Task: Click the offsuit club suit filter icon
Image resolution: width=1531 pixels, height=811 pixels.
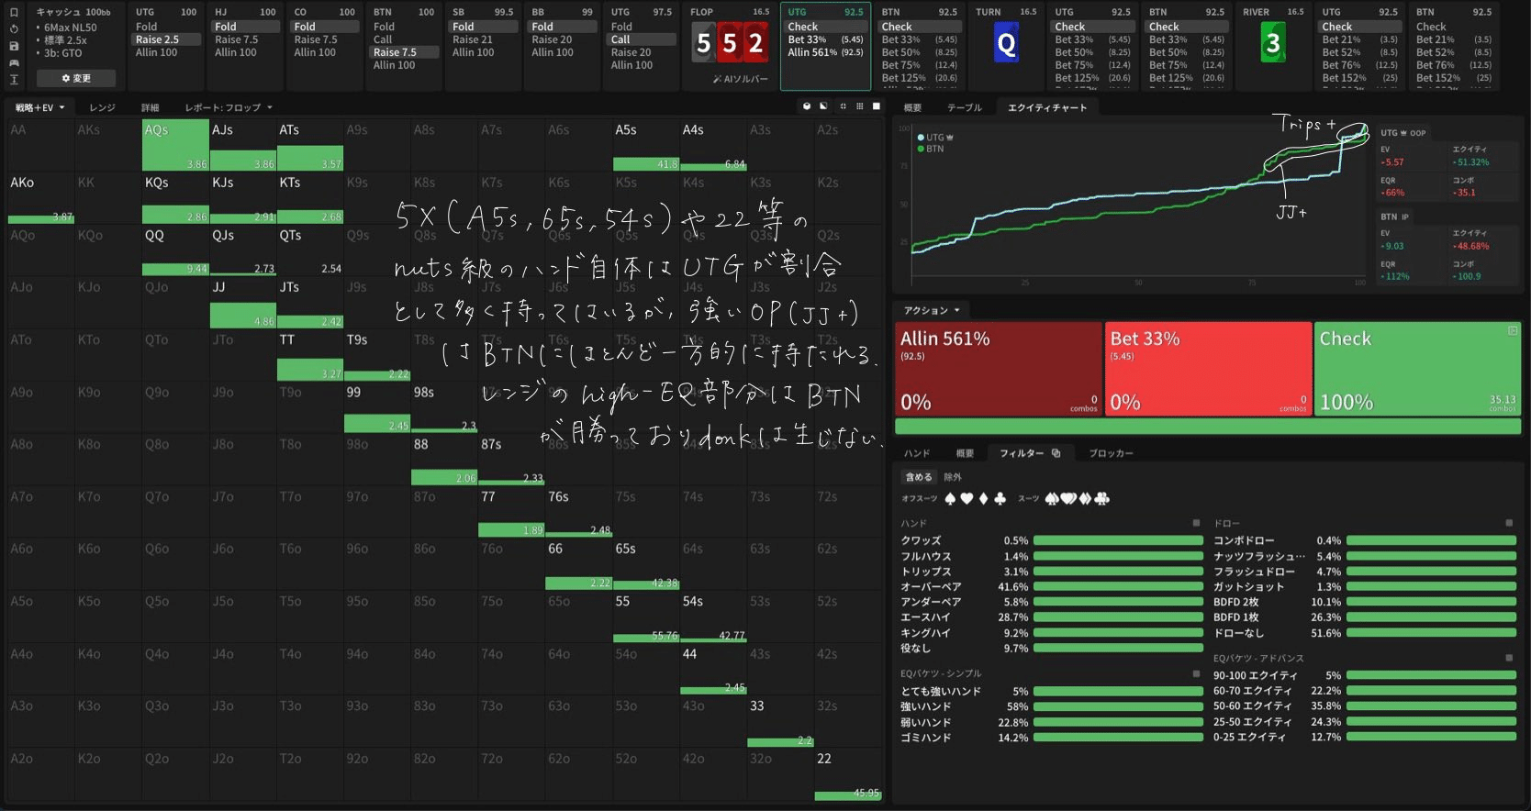Action: (1000, 498)
